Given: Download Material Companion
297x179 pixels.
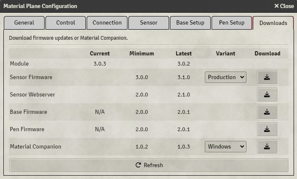Looking at the screenshot, I should pyautogui.click(x=267, y=147).
